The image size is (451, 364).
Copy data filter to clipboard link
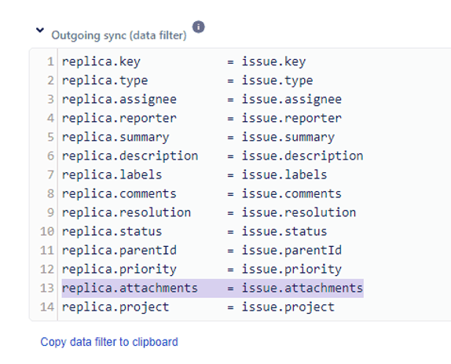[x=109, y=342]
